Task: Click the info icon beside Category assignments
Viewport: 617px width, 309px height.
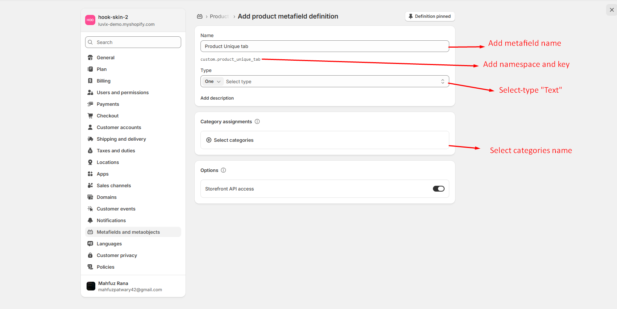Action: click(x=257, y=121)
